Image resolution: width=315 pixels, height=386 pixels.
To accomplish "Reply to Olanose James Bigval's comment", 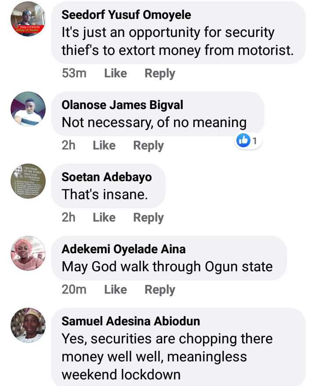I will click(148, 146).
